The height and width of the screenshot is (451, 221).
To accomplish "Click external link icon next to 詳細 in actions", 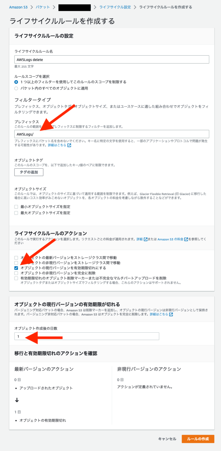I will click(145, 239).
